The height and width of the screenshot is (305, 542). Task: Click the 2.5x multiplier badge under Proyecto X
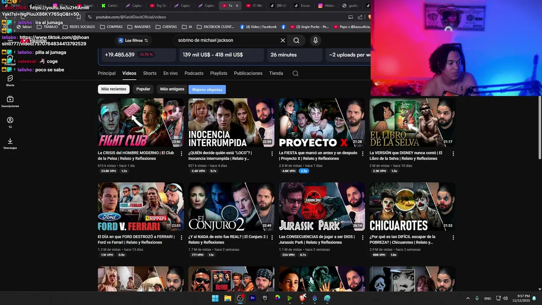pos(304,171)
